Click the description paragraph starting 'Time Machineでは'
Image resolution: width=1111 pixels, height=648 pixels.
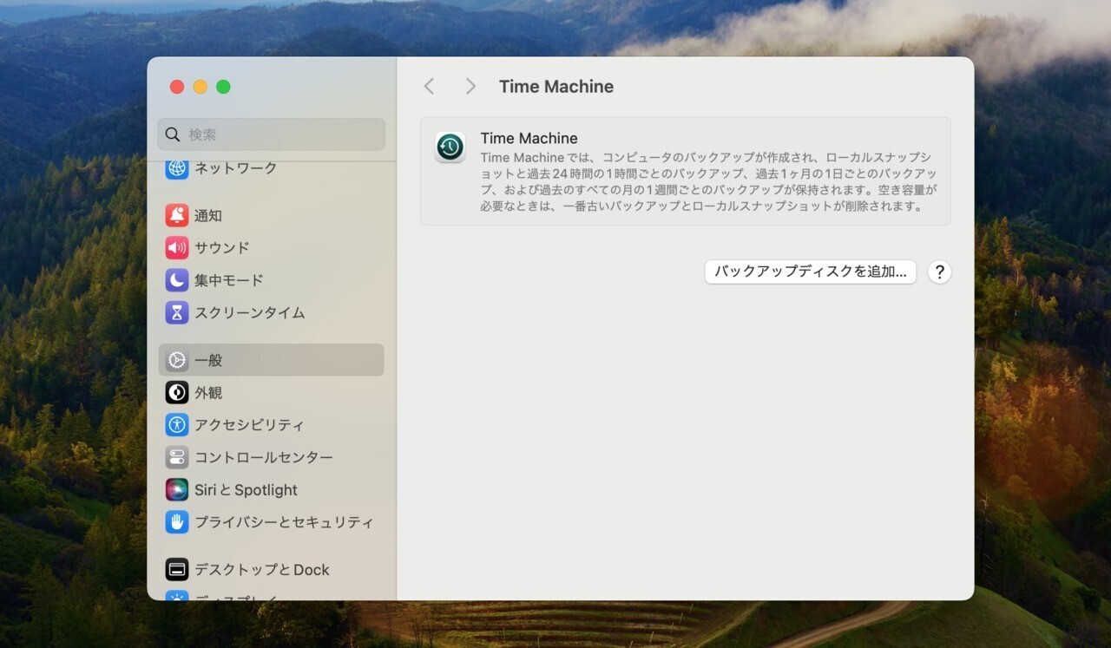coord(708,182)
